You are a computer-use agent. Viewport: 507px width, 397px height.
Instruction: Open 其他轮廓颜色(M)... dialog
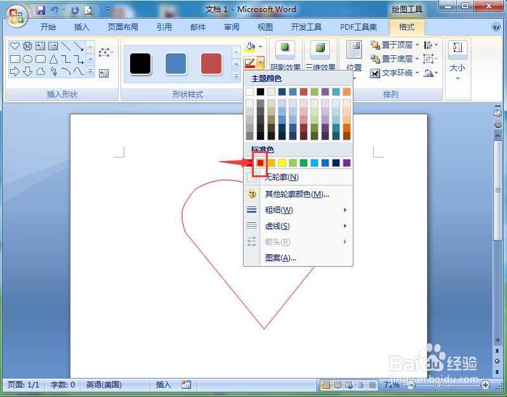coord(298,194)
